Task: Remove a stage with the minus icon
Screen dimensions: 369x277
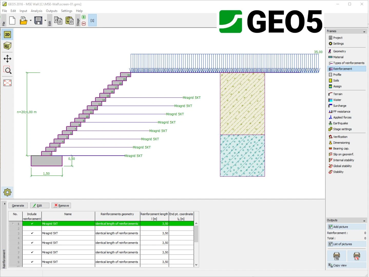Action: pos(83,24)
